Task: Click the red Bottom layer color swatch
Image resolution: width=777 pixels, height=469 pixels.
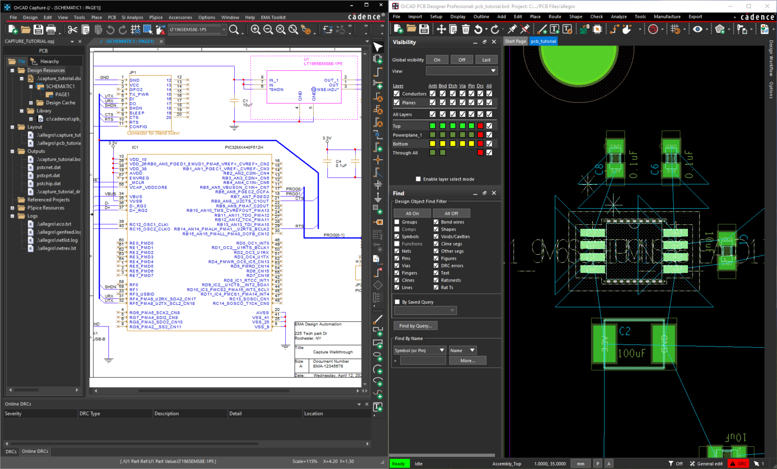Action: (x=480, y=144)
